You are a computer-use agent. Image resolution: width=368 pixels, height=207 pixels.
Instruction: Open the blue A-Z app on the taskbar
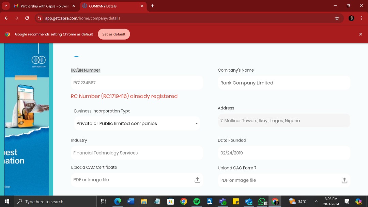[210, 201]
